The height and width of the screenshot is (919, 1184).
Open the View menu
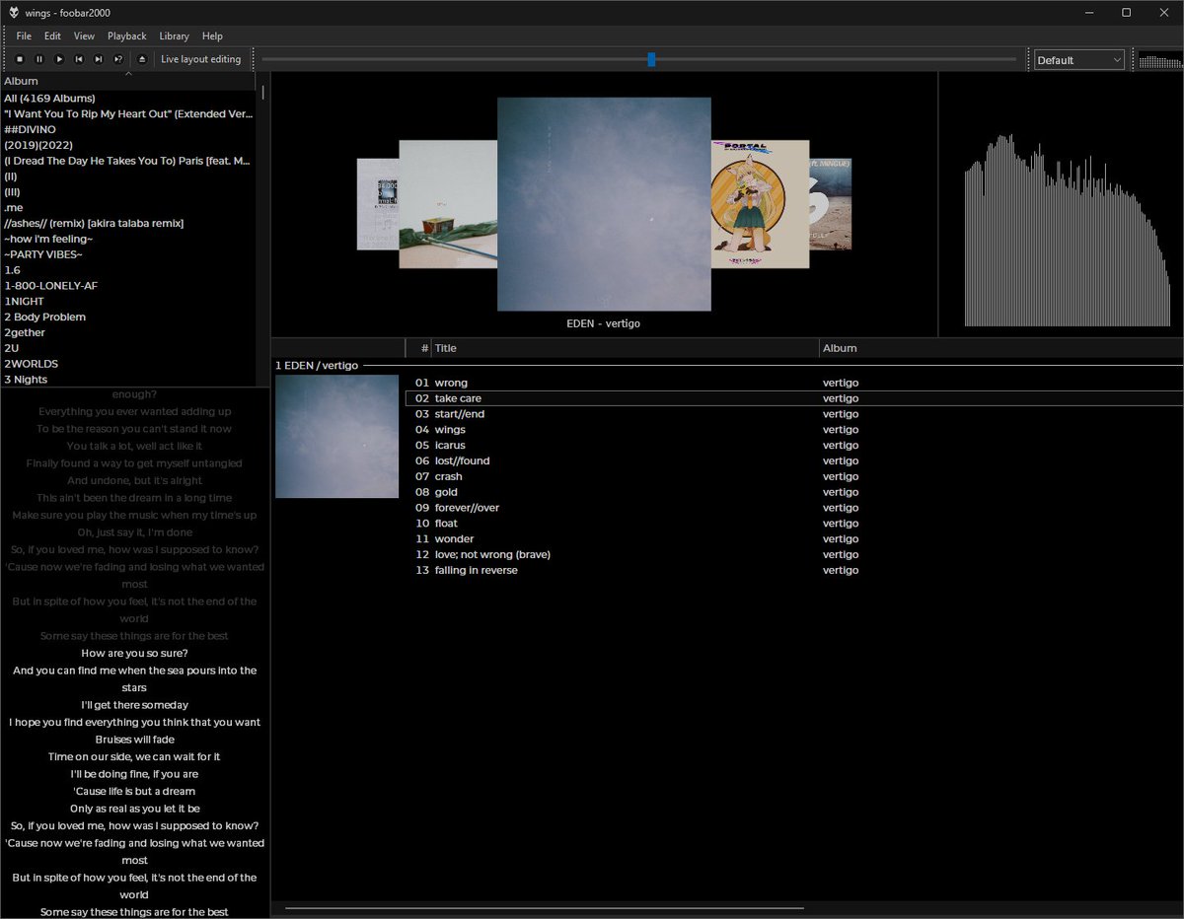(x=84, y=35)
